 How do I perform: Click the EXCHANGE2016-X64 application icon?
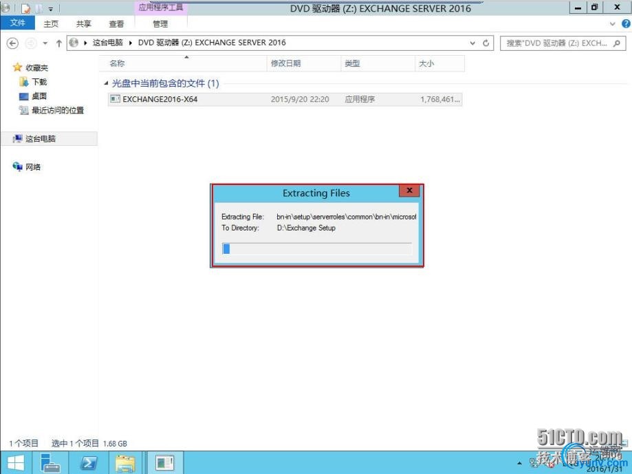pyautogui.click(x=116, y=99)
